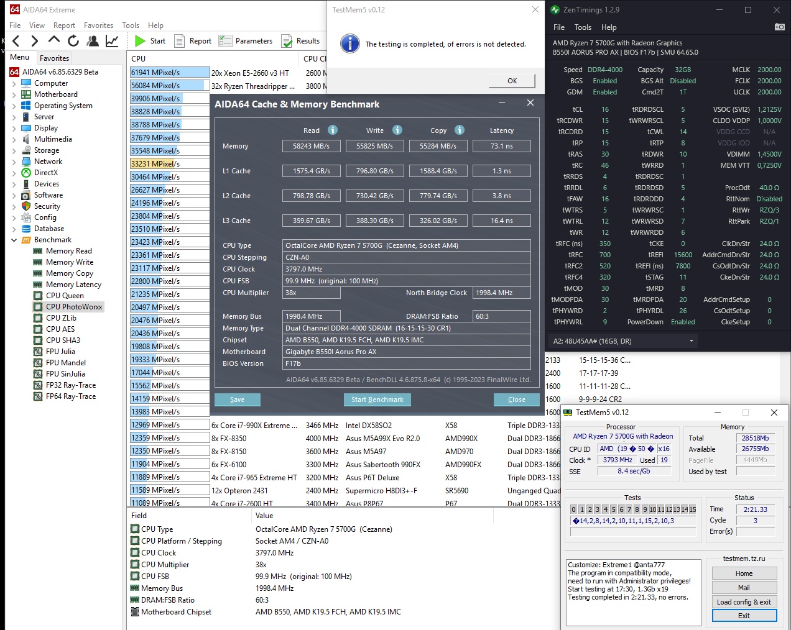Expand the Storage tree node
The width and height of the screenshot is (791, 630).
(14, 150)
